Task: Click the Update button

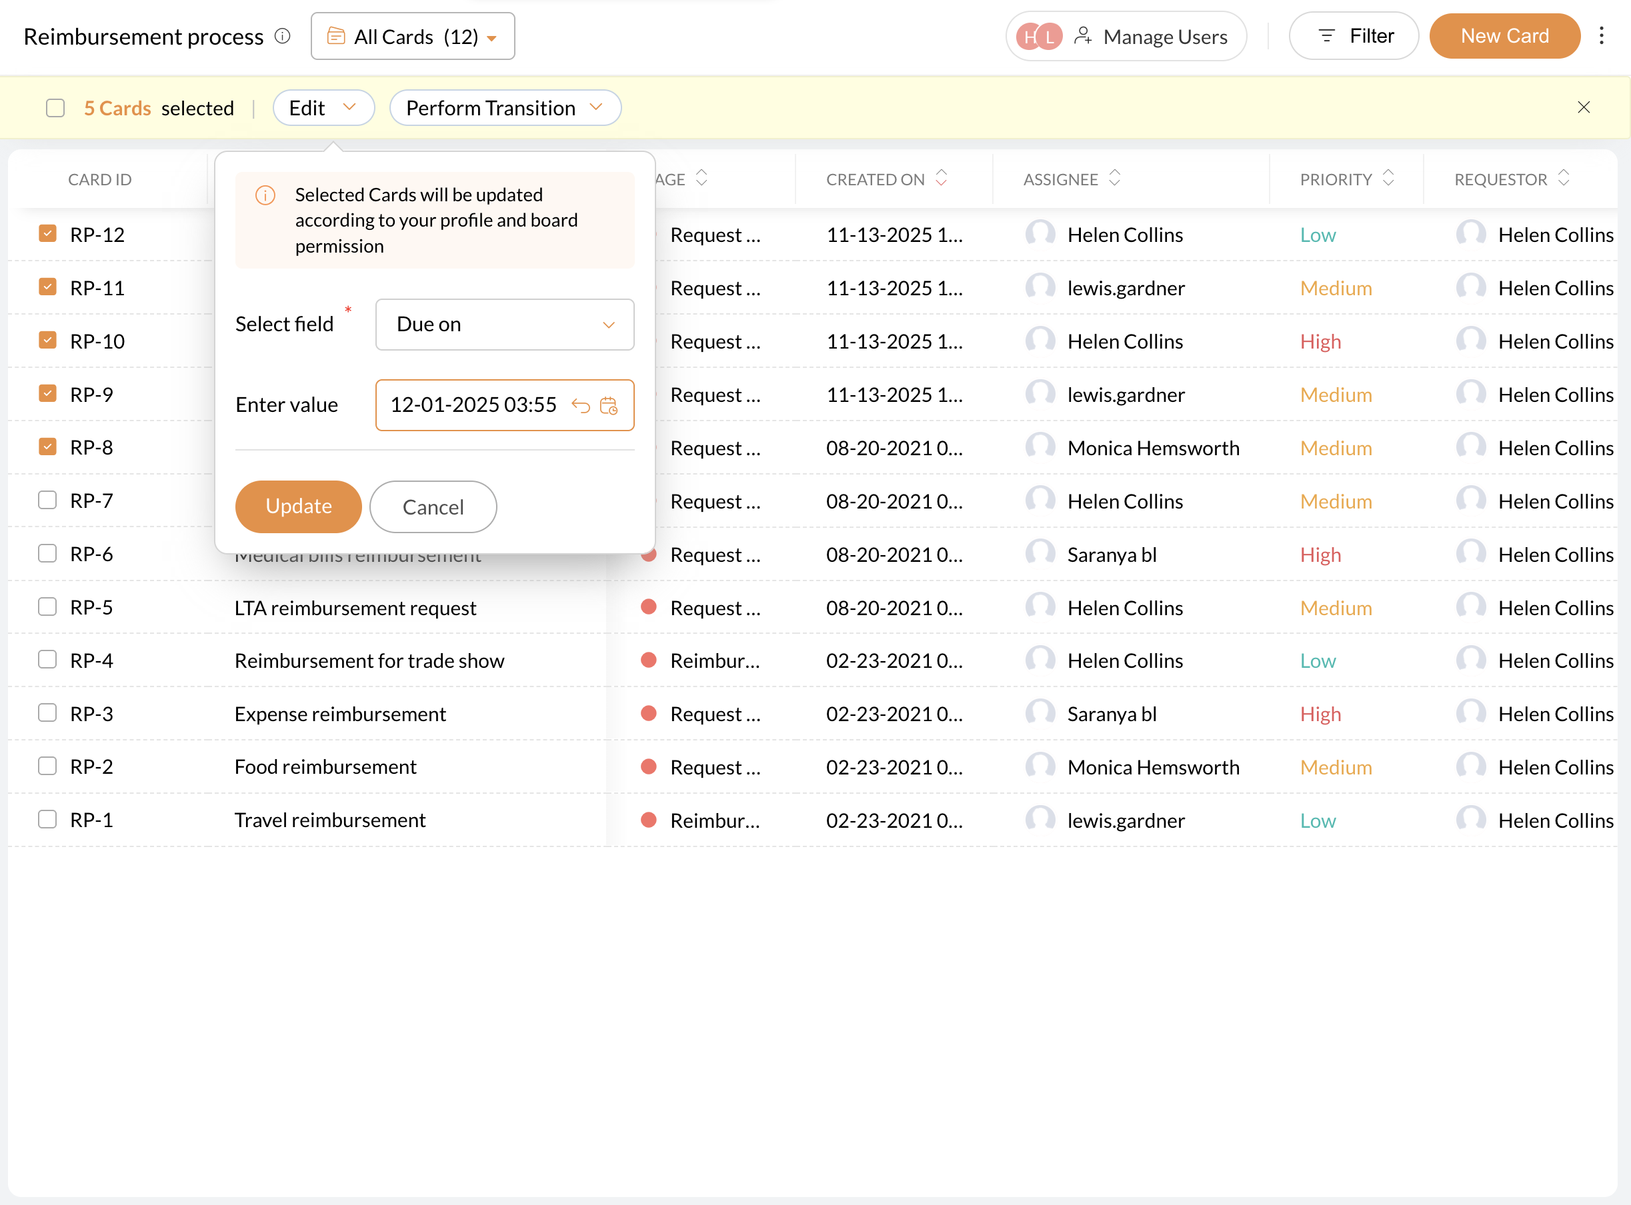Action: click(298, 507)
